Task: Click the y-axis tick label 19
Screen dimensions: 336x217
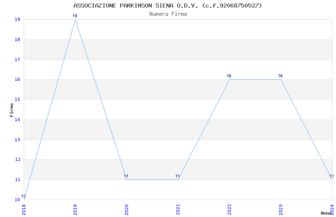Action: point(17,19)
